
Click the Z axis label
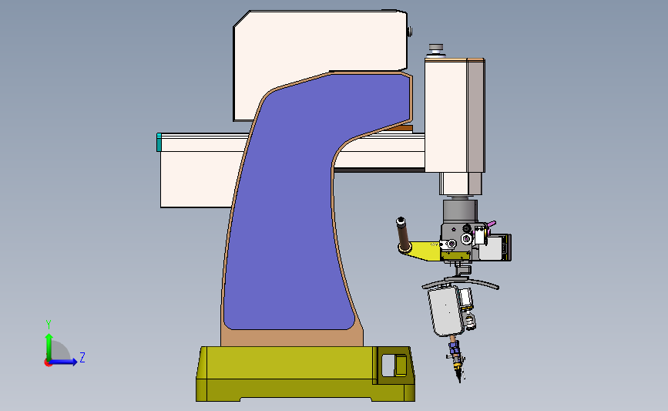pos(82,357)
